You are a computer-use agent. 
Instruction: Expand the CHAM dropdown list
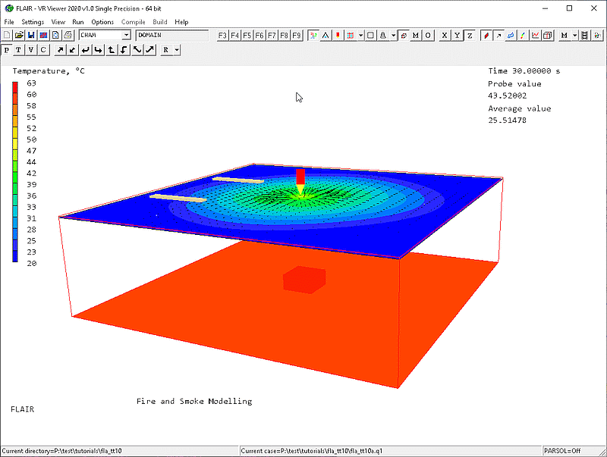pos(126,35)
